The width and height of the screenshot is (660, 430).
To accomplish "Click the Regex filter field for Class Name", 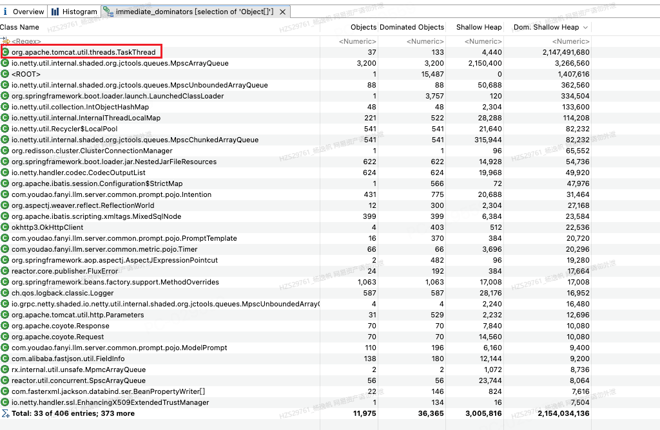I will 26,41.
